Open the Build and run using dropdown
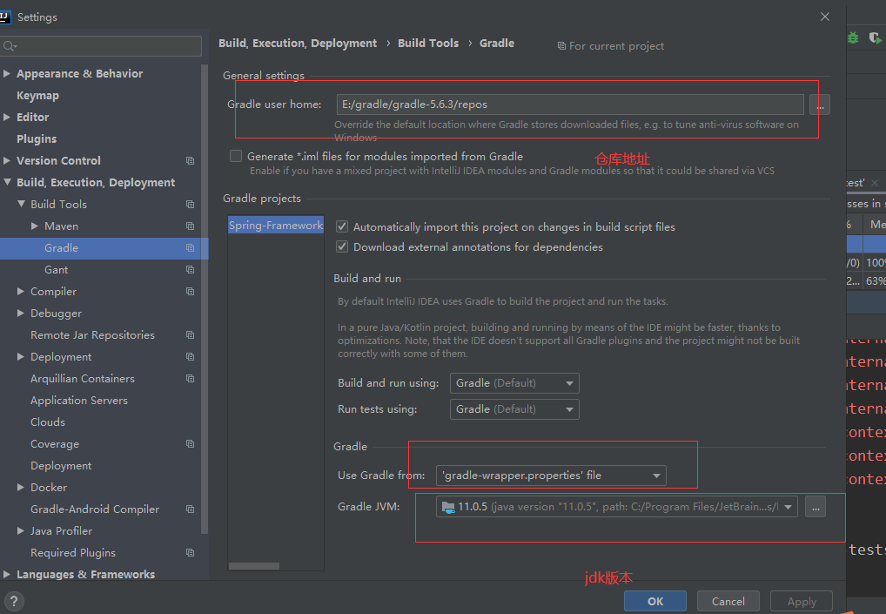Screen dimensions: 886x614 514,382
